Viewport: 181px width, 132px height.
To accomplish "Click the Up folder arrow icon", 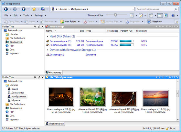I will (24, 9).
